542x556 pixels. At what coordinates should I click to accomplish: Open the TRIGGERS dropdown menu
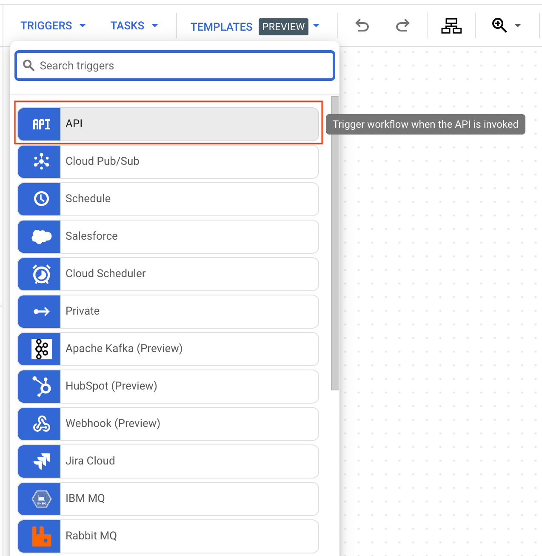click(53, 26)
